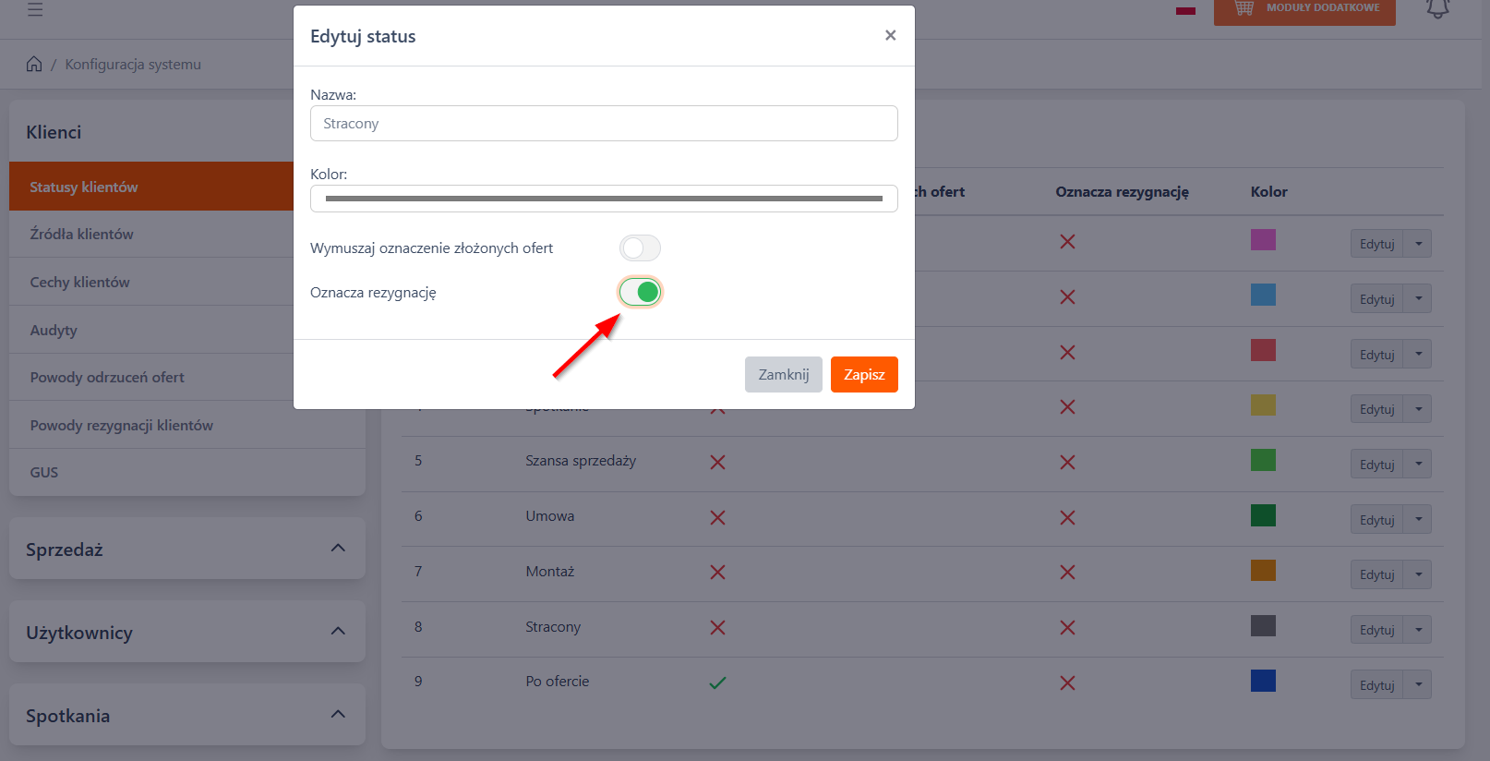The width and height of the screenshot is (1490, 761).
Task: Expand the Użytkownicy section
Action: point(338,632)
